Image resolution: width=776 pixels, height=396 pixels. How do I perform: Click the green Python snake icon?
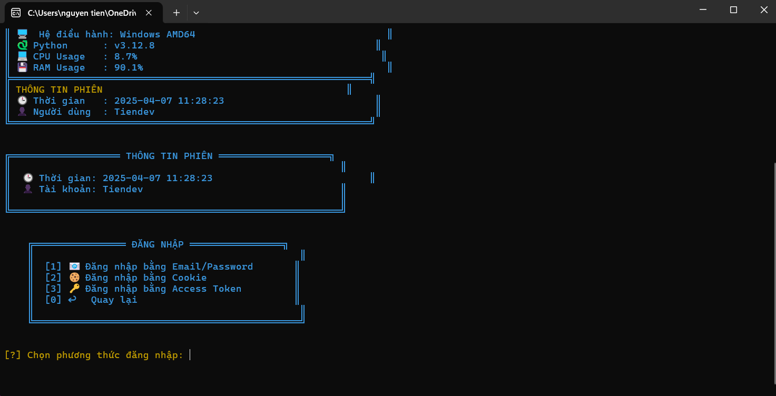pos(22,46)
